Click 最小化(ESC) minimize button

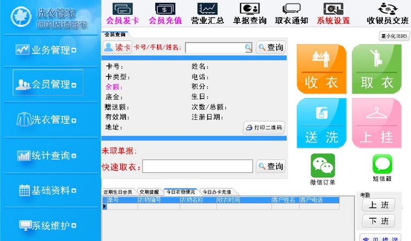(x=394, y=36)
